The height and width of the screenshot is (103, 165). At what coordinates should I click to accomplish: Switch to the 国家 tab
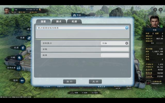pyautogui.click(x=43, y=21)
